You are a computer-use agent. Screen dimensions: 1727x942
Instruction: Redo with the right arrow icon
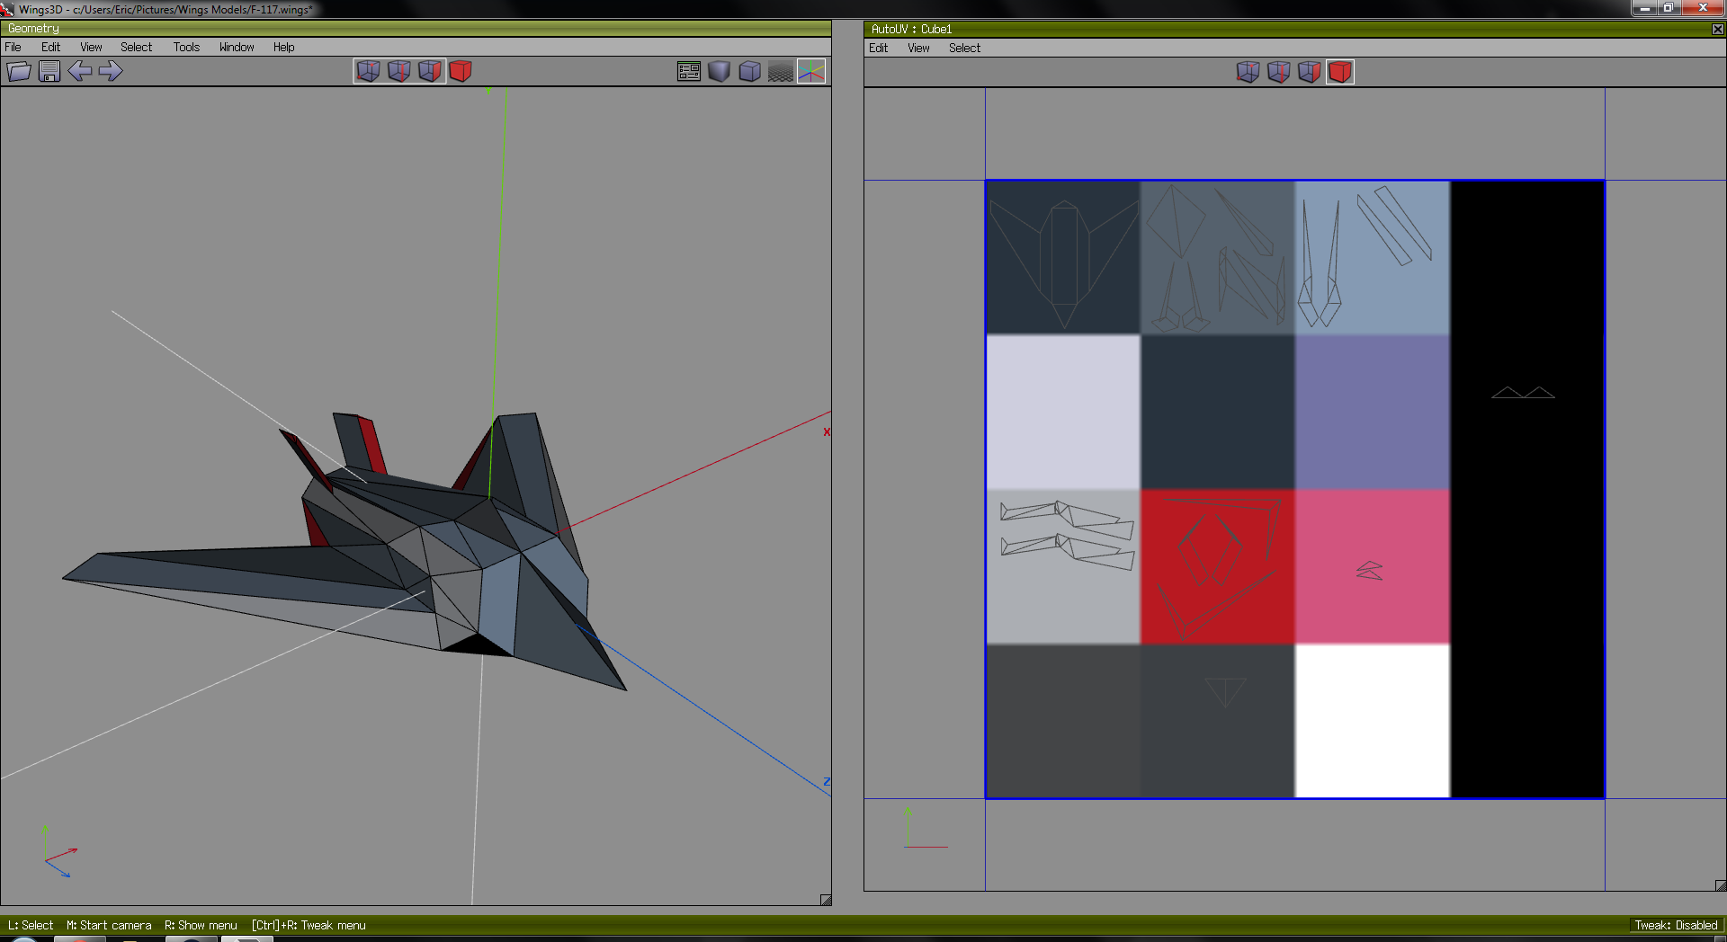point(111,71)
